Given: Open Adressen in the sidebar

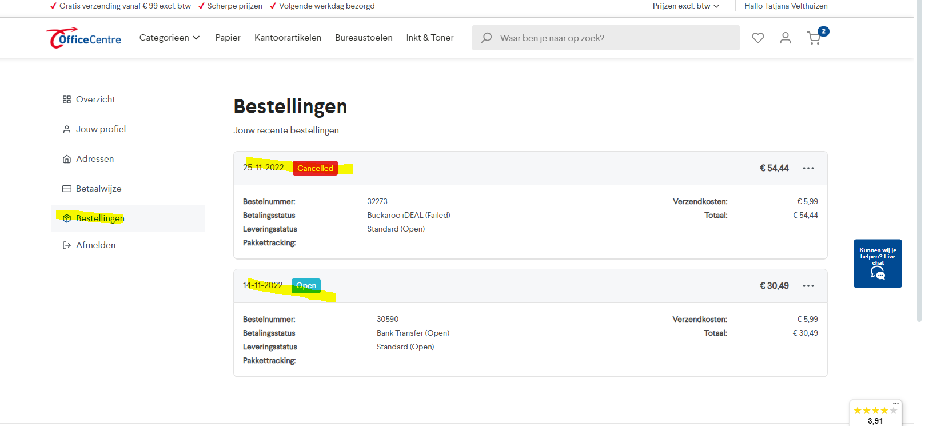Looking at the screenshot, I should [128, 159].
